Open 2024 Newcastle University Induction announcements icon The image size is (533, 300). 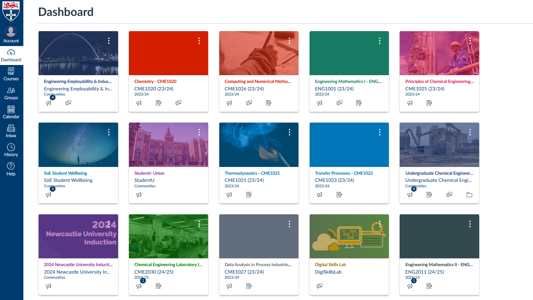[49, 286]
